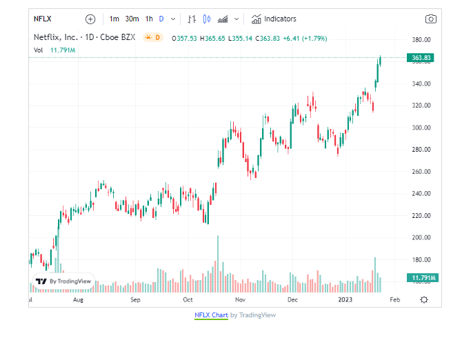Click the Oct label on time axis
Viewport: 462px width, 338px height.
[188, 300]
